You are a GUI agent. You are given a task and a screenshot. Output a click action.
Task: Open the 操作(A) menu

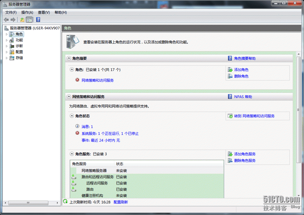click(27, 12)
